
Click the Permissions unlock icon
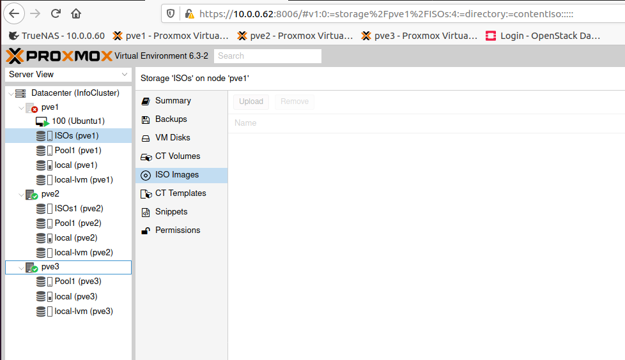click(x=146, y=230)
